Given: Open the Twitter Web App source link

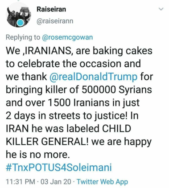Looking at the screenshot, I should pyautogui.click(x=103, y=182).
